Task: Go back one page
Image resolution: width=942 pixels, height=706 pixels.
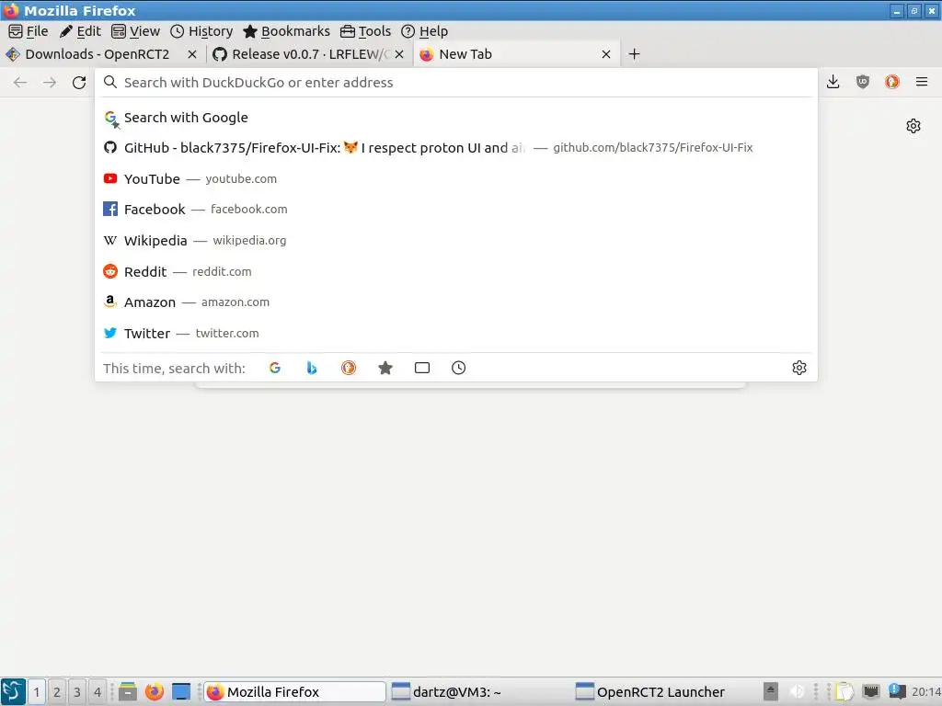Action: point(20,82)
